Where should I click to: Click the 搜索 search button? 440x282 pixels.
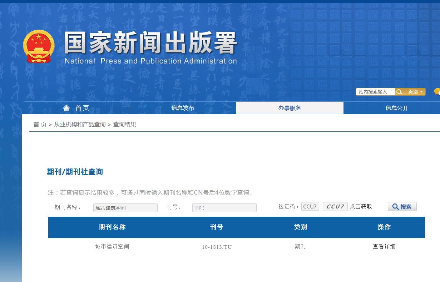click(402, 207)
